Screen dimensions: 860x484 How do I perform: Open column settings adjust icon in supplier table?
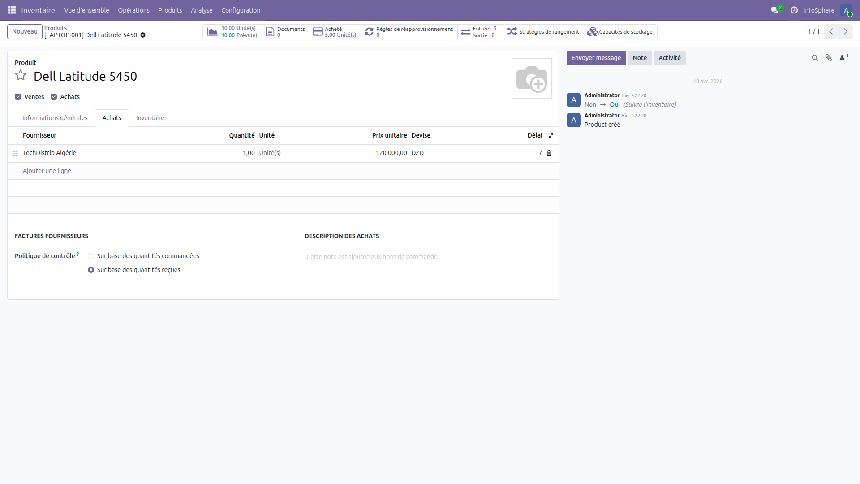(x=551, y=135)
